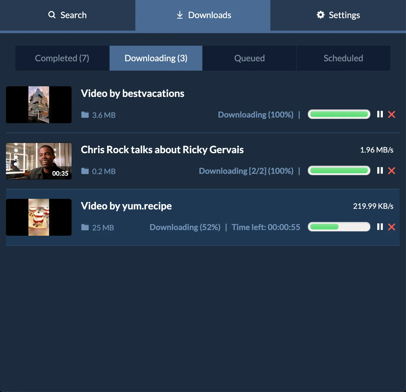Pause the Video by bestvacations download

[380, 114]
